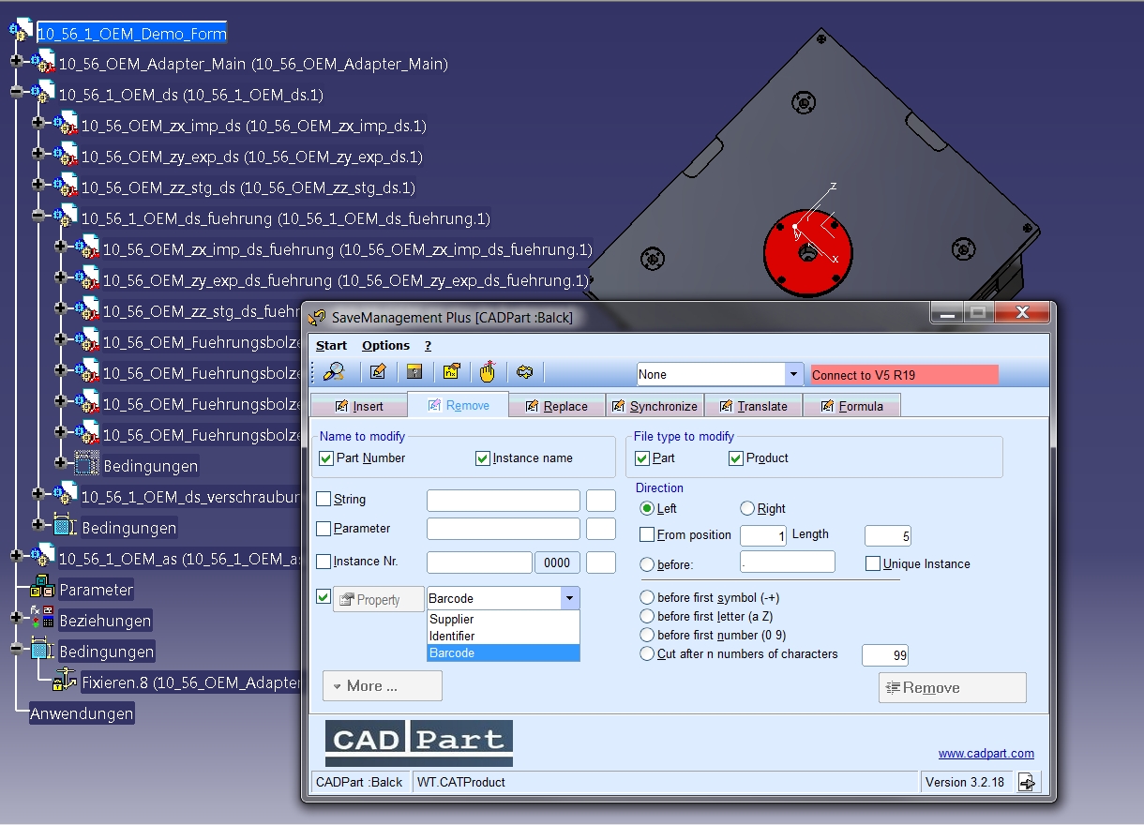Image resolution: width=1144 pixels, height=825 pixels.
Task: Open the None dropdown in the toolbar
Action: click(x=794, y=374)
